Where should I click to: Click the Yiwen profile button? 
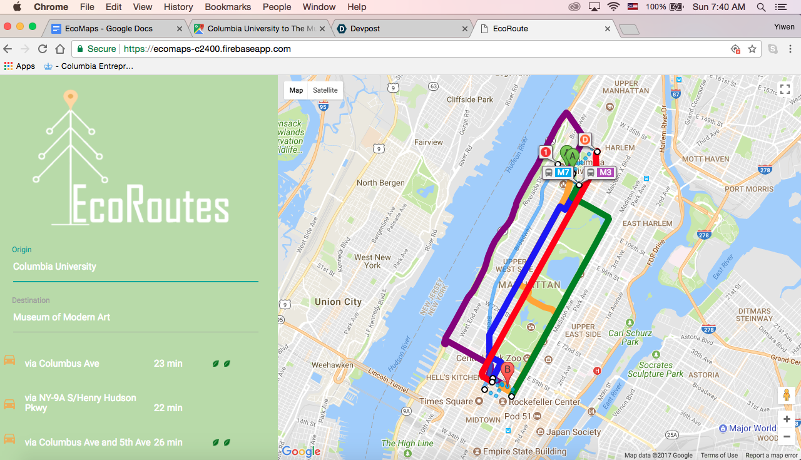784,27
